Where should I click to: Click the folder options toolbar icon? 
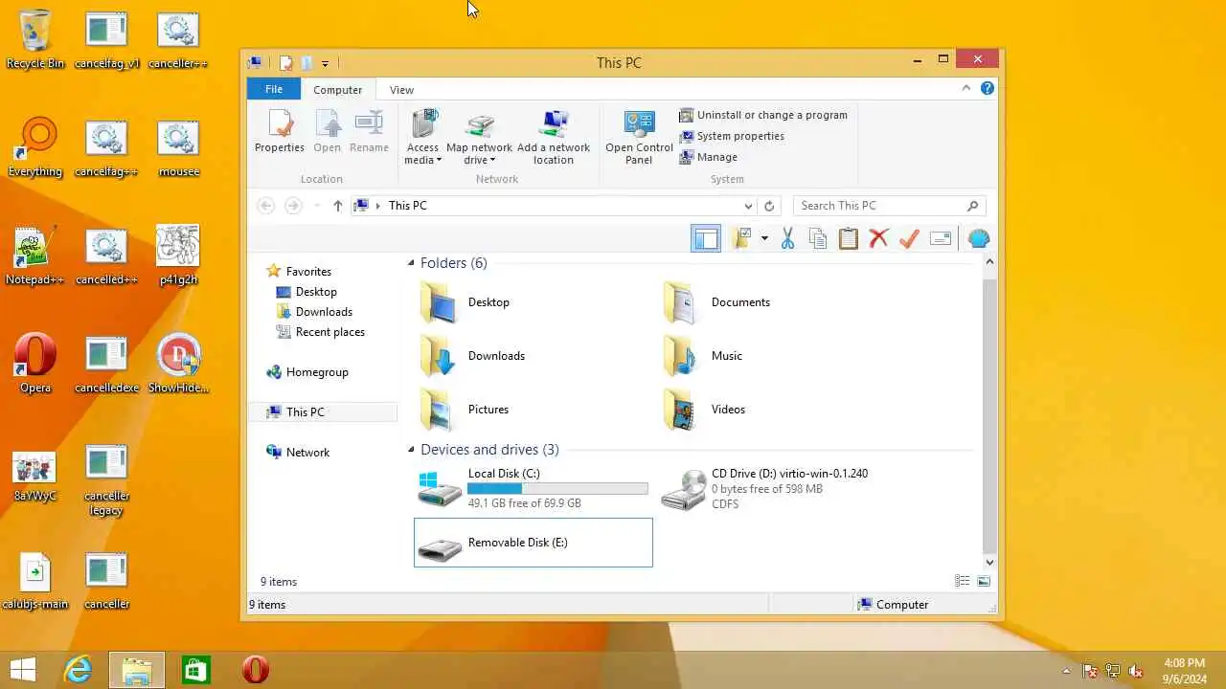(x=741, y=239)
